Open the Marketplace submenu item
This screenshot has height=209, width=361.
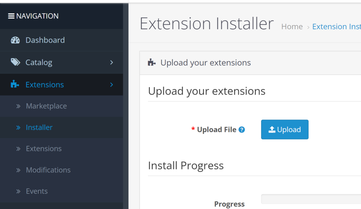(61, 106)
